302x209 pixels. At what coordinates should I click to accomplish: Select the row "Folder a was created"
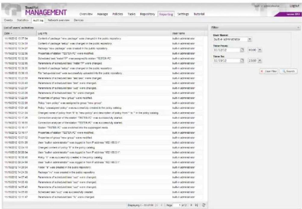(x=103, y=167)
